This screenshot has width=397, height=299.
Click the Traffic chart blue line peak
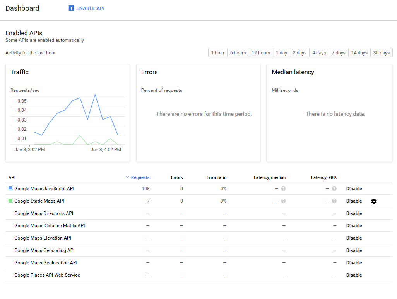95,95
